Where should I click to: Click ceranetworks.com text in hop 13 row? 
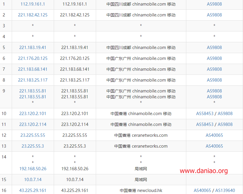(x=150, y=146)
